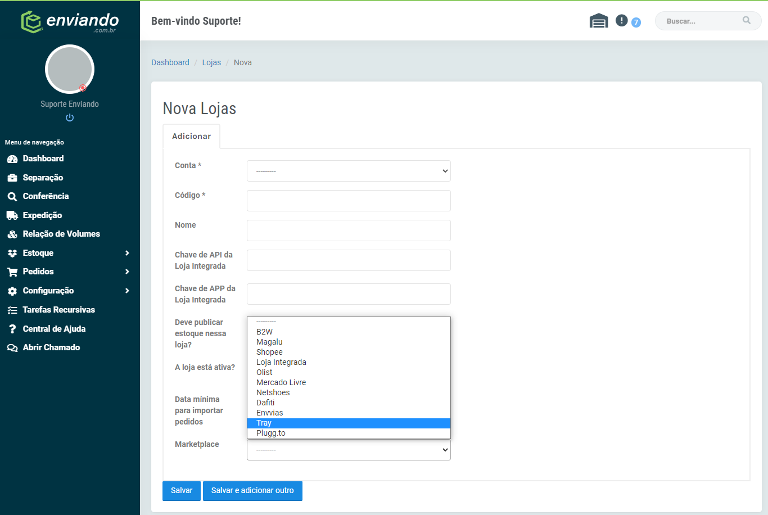This screenshot has width=768, height=515.
Task: Choose Tray from marketplace list
Action: [x=349, y=423]
